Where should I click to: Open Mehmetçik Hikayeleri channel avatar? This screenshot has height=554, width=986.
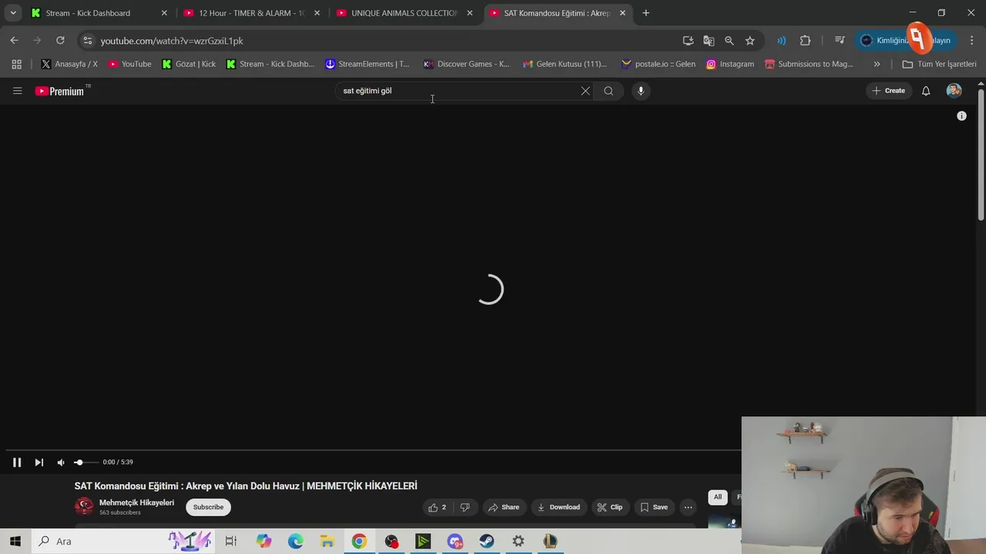click(84, 506)
